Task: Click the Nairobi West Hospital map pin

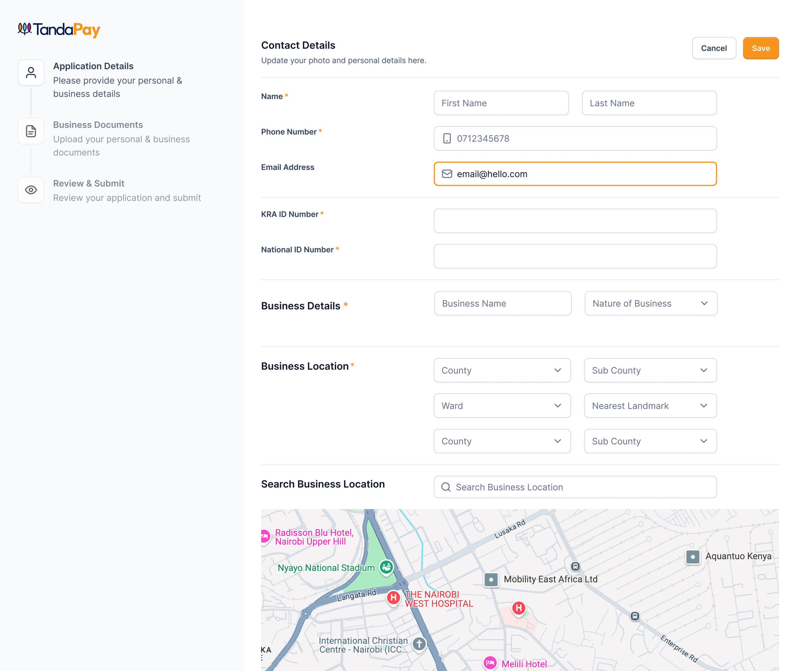Action: click(x=393, y=597)
